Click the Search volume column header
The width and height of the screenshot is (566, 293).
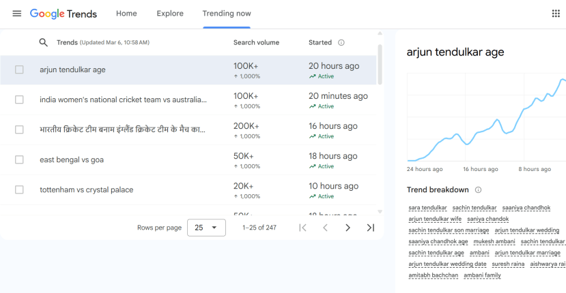pyautogui.click(x=256, y=42)
